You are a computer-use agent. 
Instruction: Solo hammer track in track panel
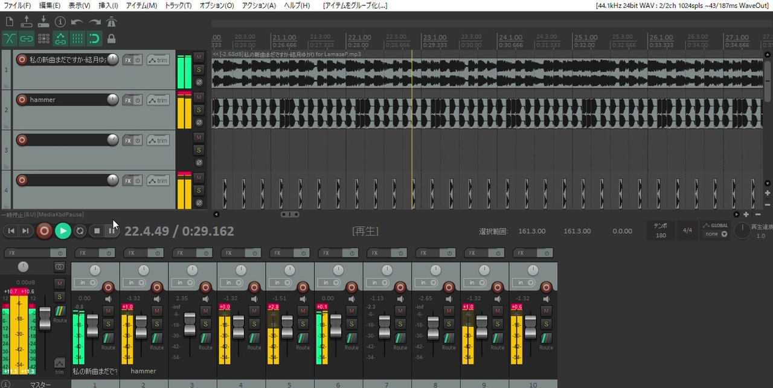tap(199, 110)
